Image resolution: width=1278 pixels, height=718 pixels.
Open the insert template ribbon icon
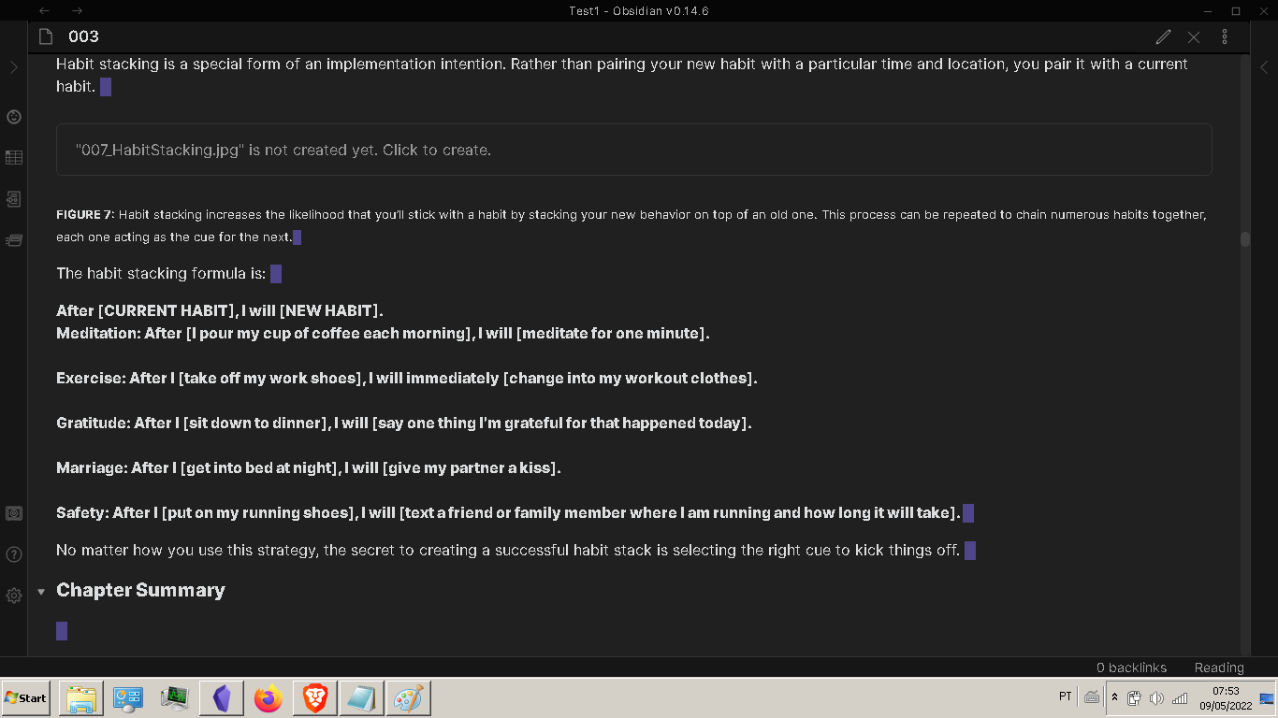14,199
